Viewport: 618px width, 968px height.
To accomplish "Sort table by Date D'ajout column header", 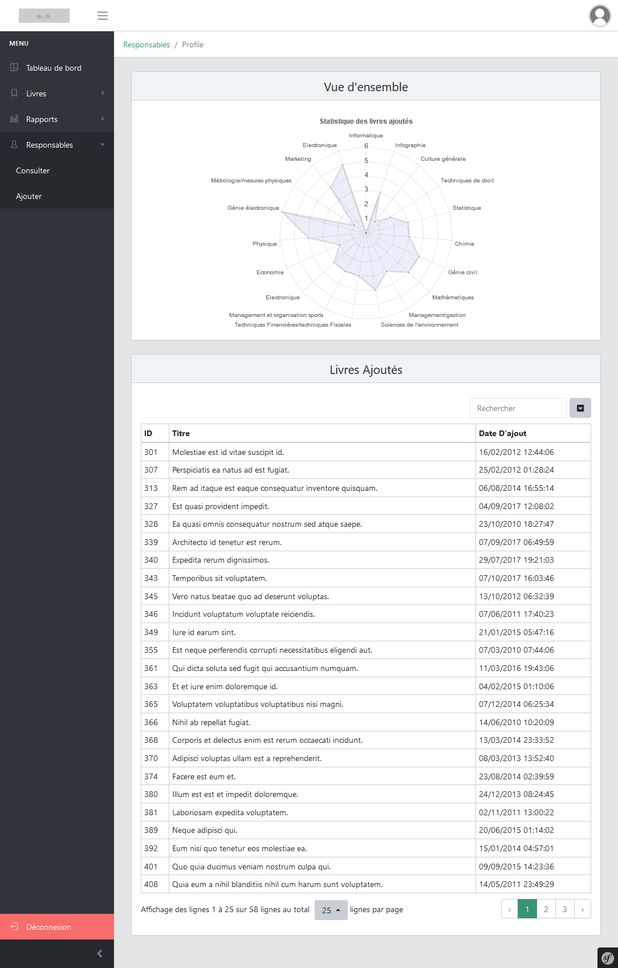I will point(533,433).
